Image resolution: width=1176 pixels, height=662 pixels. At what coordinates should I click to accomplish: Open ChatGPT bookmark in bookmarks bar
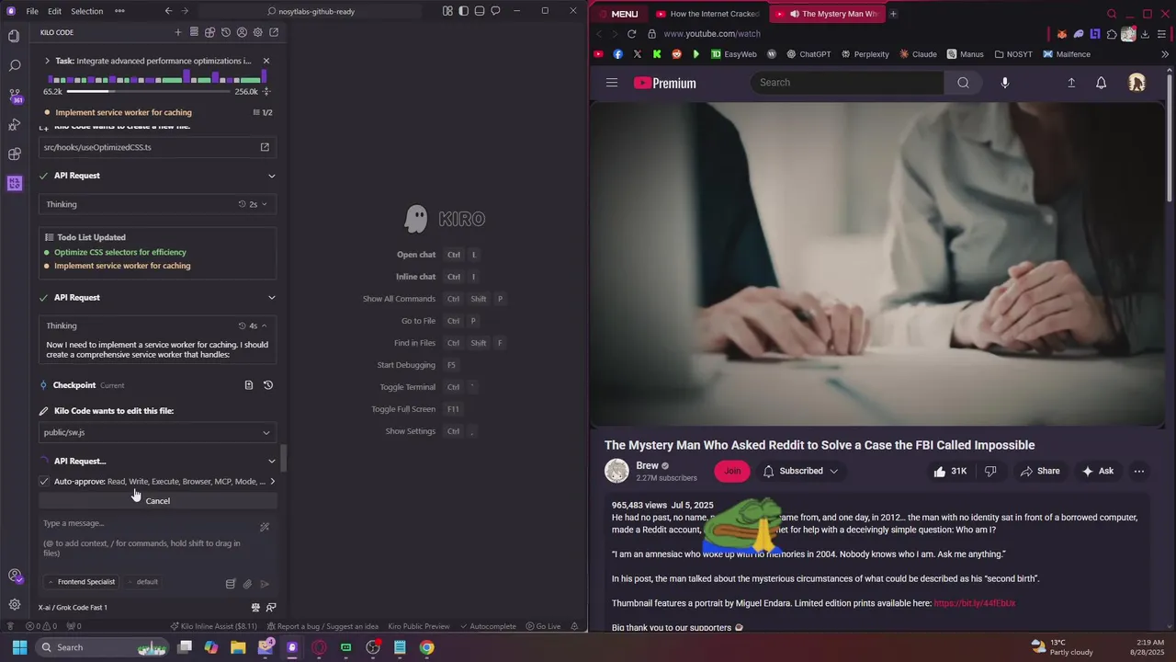coord(808,54)
